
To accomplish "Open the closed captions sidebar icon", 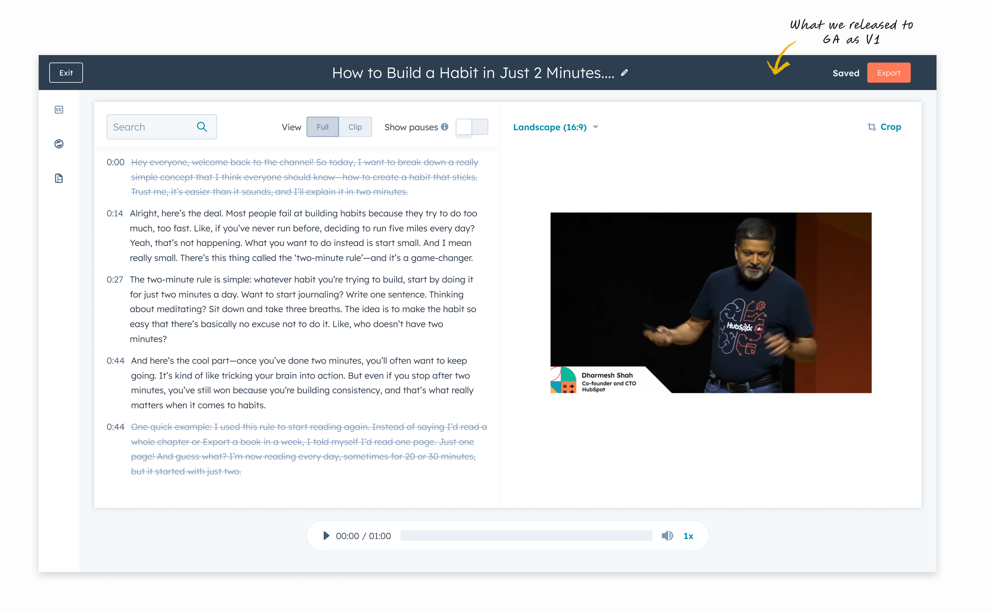I will coord(59,110).
